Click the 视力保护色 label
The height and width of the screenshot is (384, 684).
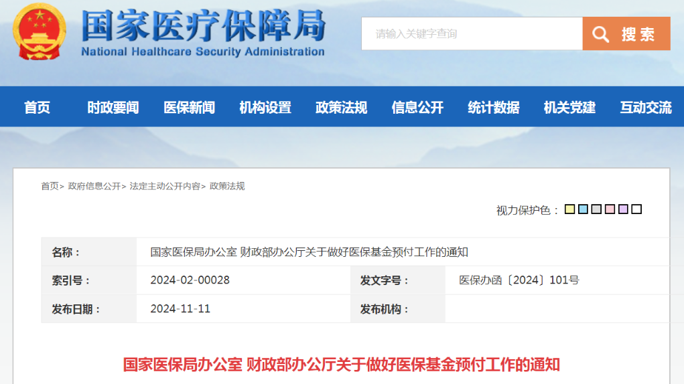(x=527, y=210)
